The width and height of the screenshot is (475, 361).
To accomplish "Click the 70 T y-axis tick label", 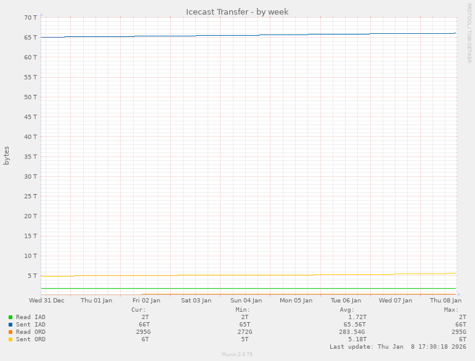I will [31, 17].
